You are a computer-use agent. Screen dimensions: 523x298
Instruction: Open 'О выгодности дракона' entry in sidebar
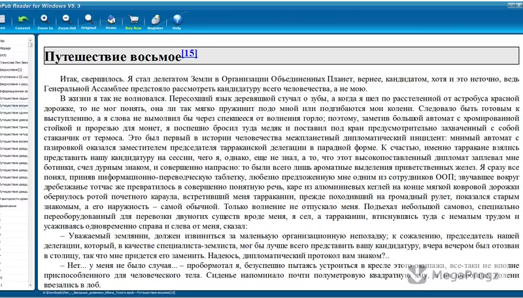[14, 199]
